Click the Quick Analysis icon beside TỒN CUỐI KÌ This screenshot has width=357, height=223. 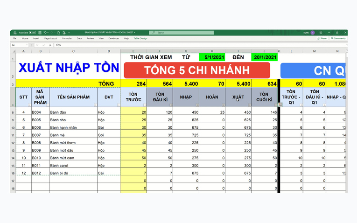pos(280,105)
